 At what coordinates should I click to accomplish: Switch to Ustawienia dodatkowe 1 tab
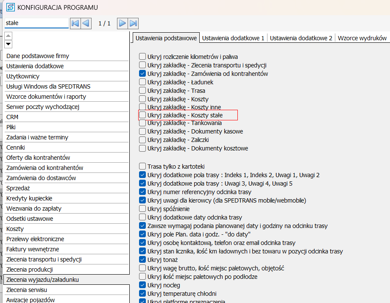pos(233,38)
